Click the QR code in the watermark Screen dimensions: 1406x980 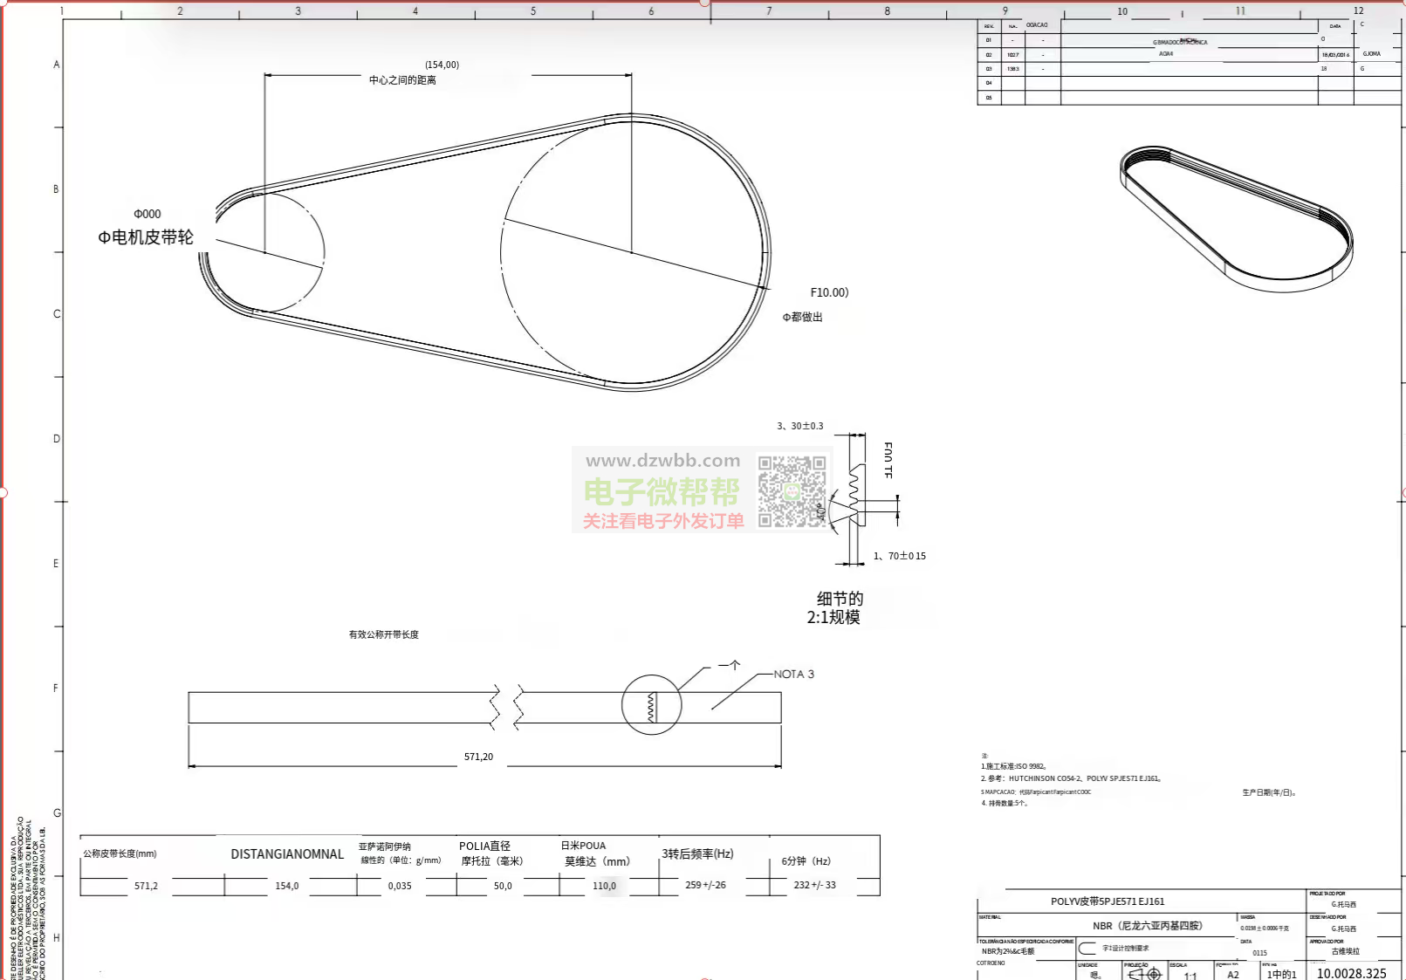point(792,491)
